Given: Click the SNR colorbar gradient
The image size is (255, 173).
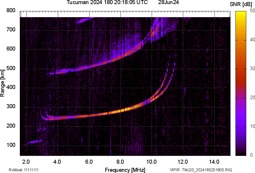Looking at the screenshot, I should [x=241, y=83].
